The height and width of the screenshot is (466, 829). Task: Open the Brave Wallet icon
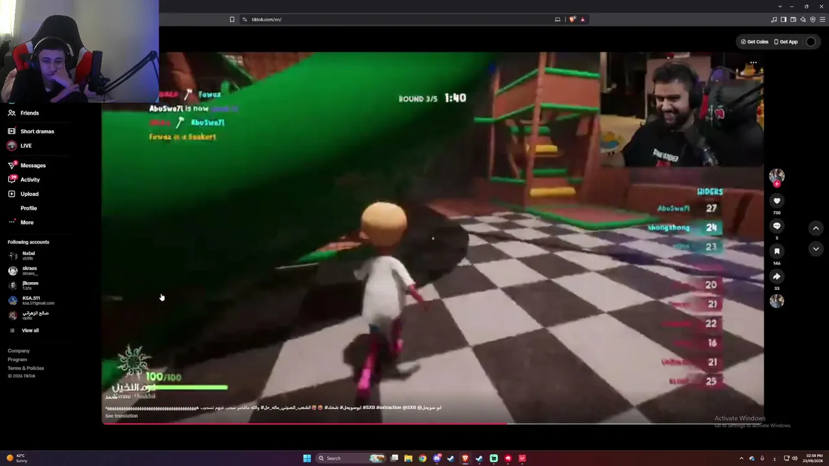[793, 19]
